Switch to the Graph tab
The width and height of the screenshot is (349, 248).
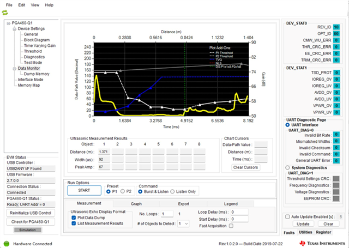[x=136, y=204]
